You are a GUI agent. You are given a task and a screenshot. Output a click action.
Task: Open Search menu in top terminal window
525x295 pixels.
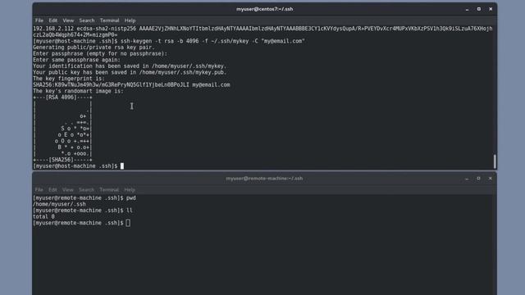click(87, 20)
